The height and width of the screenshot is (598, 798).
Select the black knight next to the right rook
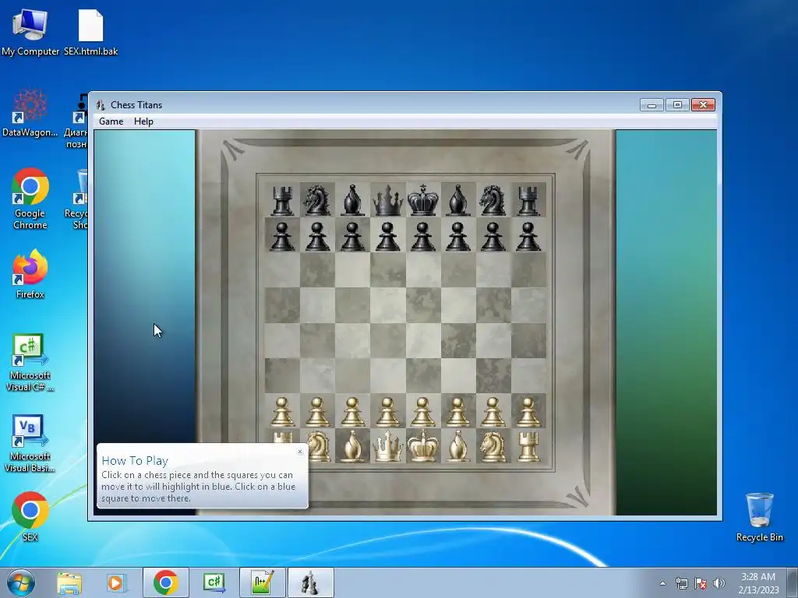click(x=493, y=200)
